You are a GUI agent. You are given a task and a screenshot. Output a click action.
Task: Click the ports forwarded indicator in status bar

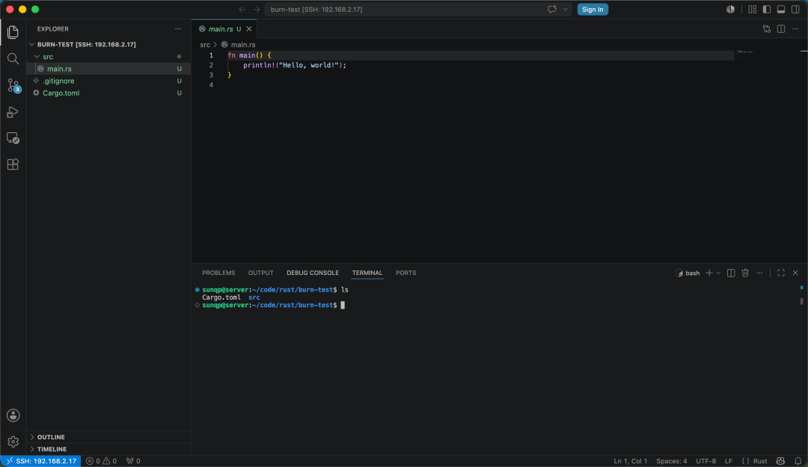pos(133,461)
